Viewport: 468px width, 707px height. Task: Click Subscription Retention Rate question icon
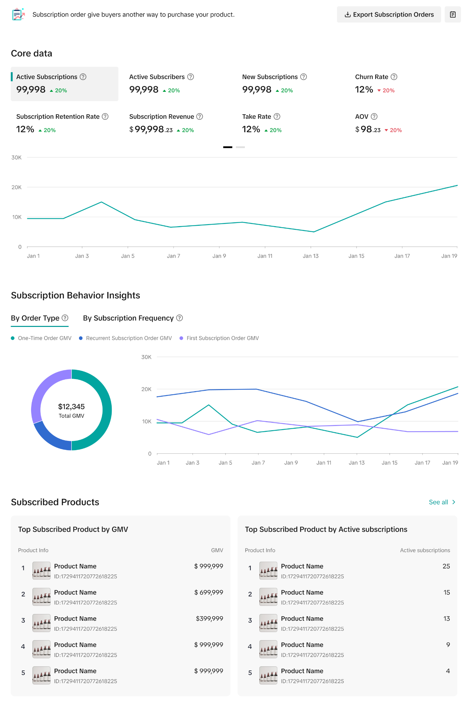(105, 116)
